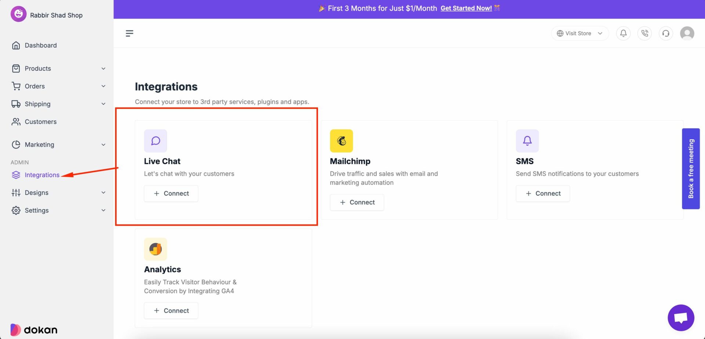Click Marketing label in sidebar
The width and height of the screenshot is (705, 339).
tap(39, 145)
